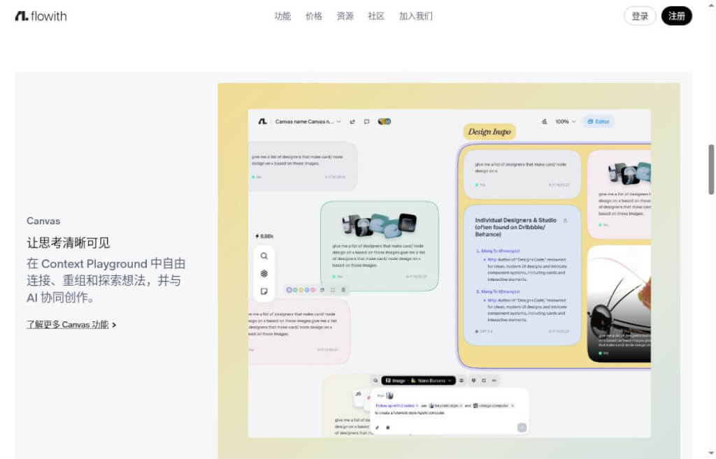
Task: Click the copy icon on Individual Designers card
Action: 565,221
